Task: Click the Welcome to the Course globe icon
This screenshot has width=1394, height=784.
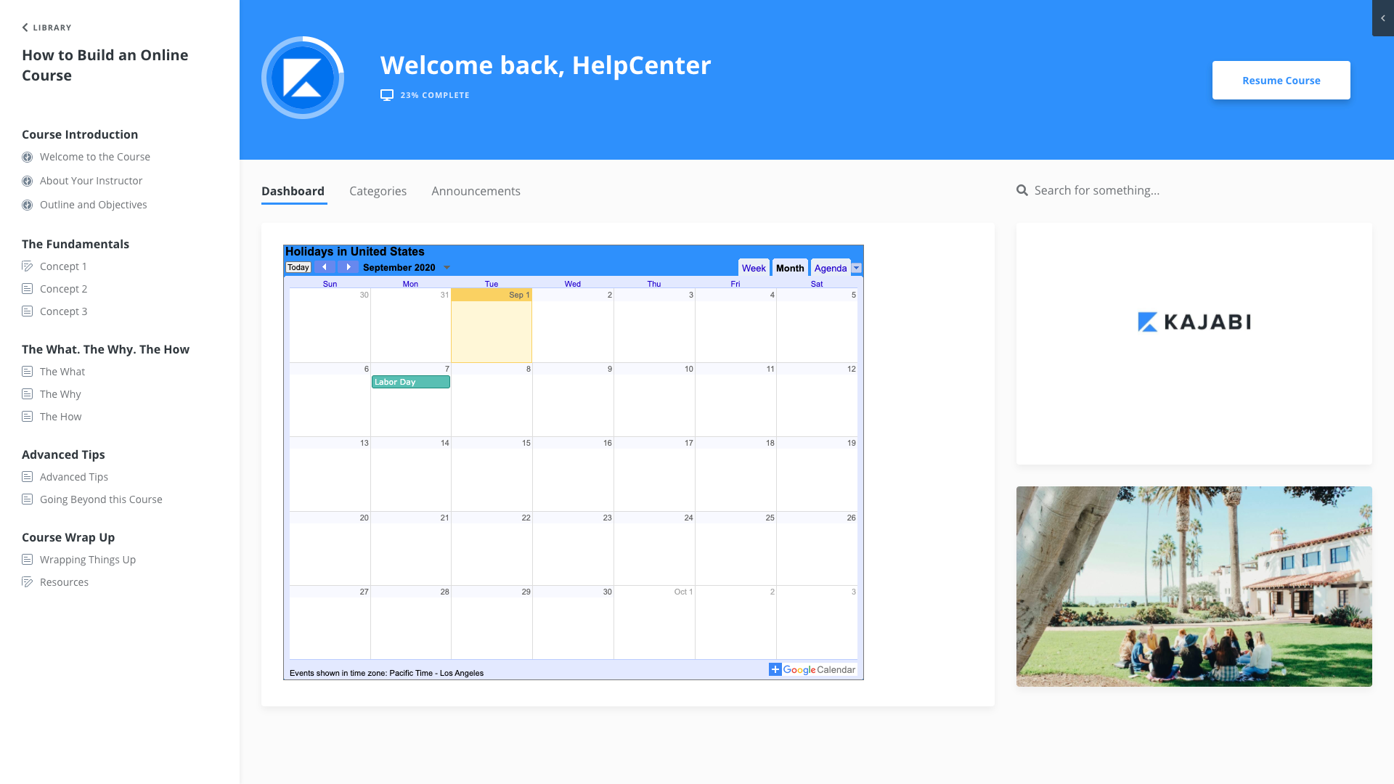Action: pos(27,156)
